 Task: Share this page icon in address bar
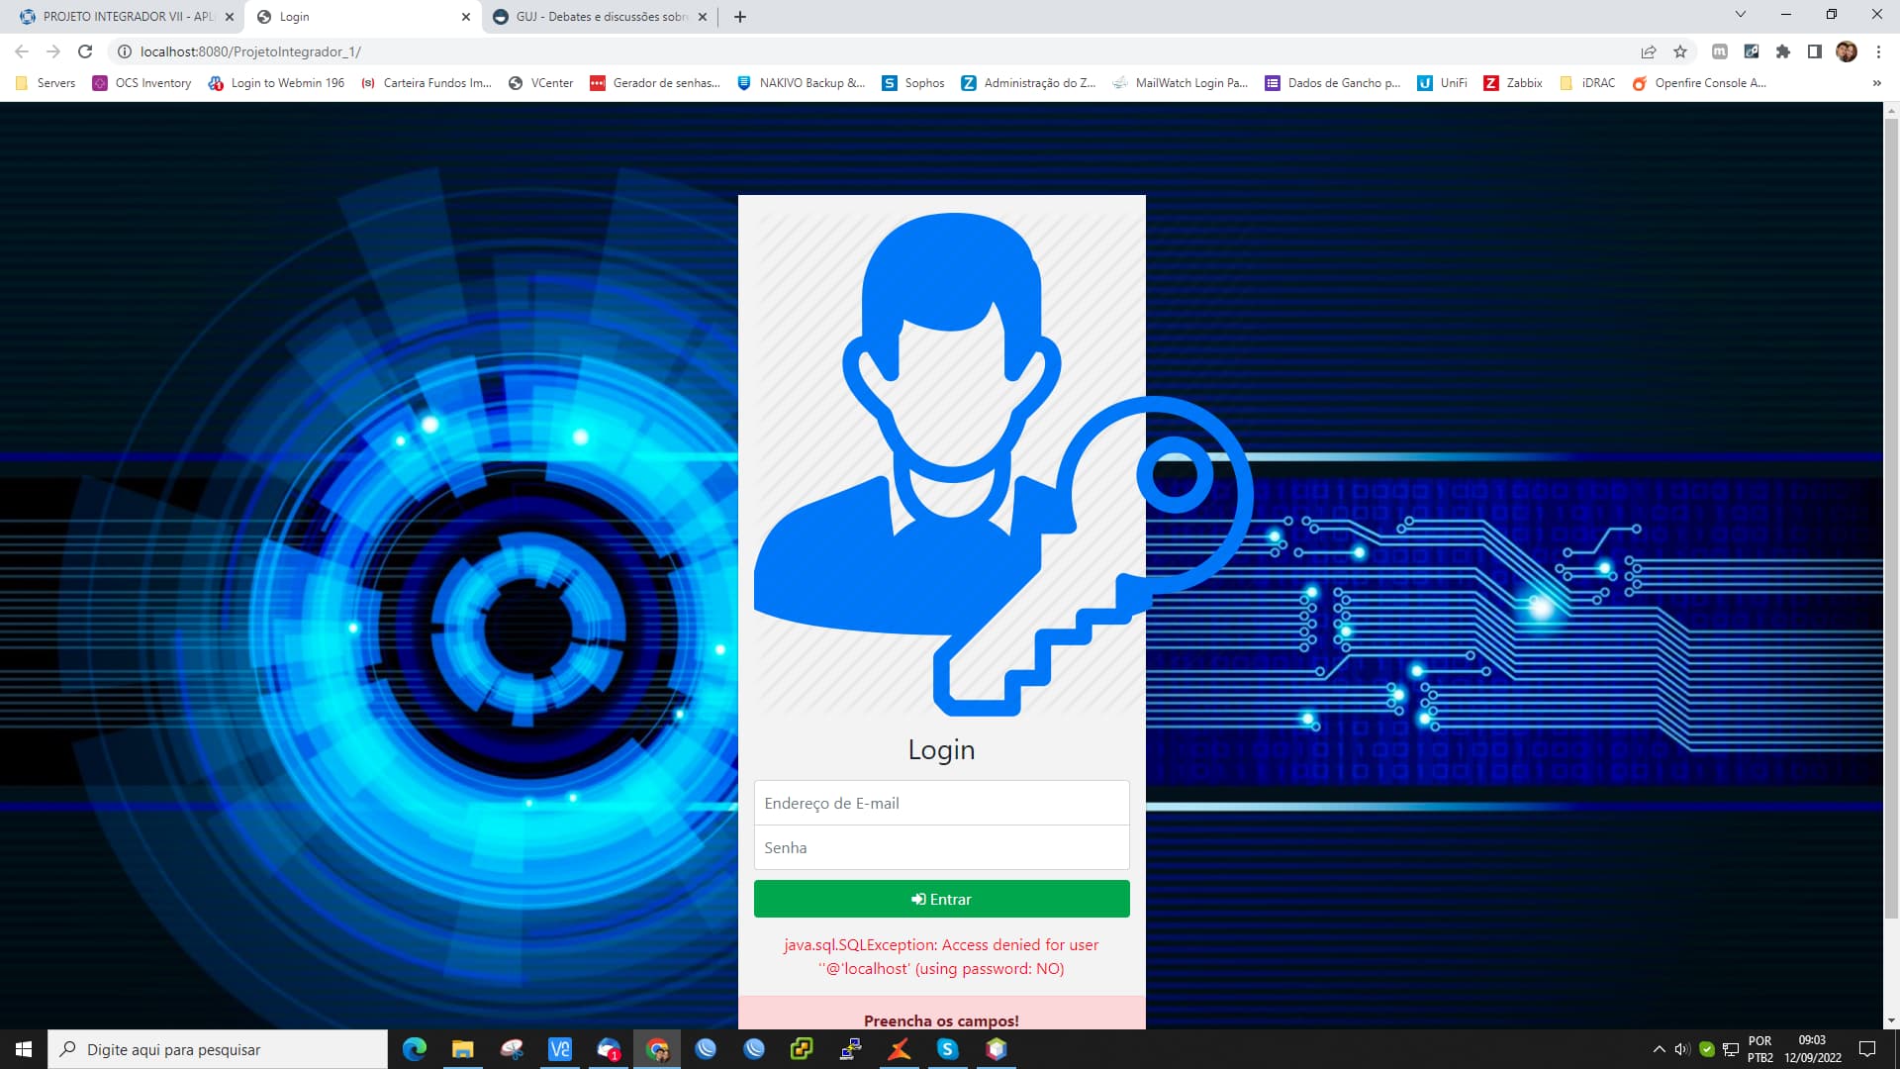point(1649,51)
